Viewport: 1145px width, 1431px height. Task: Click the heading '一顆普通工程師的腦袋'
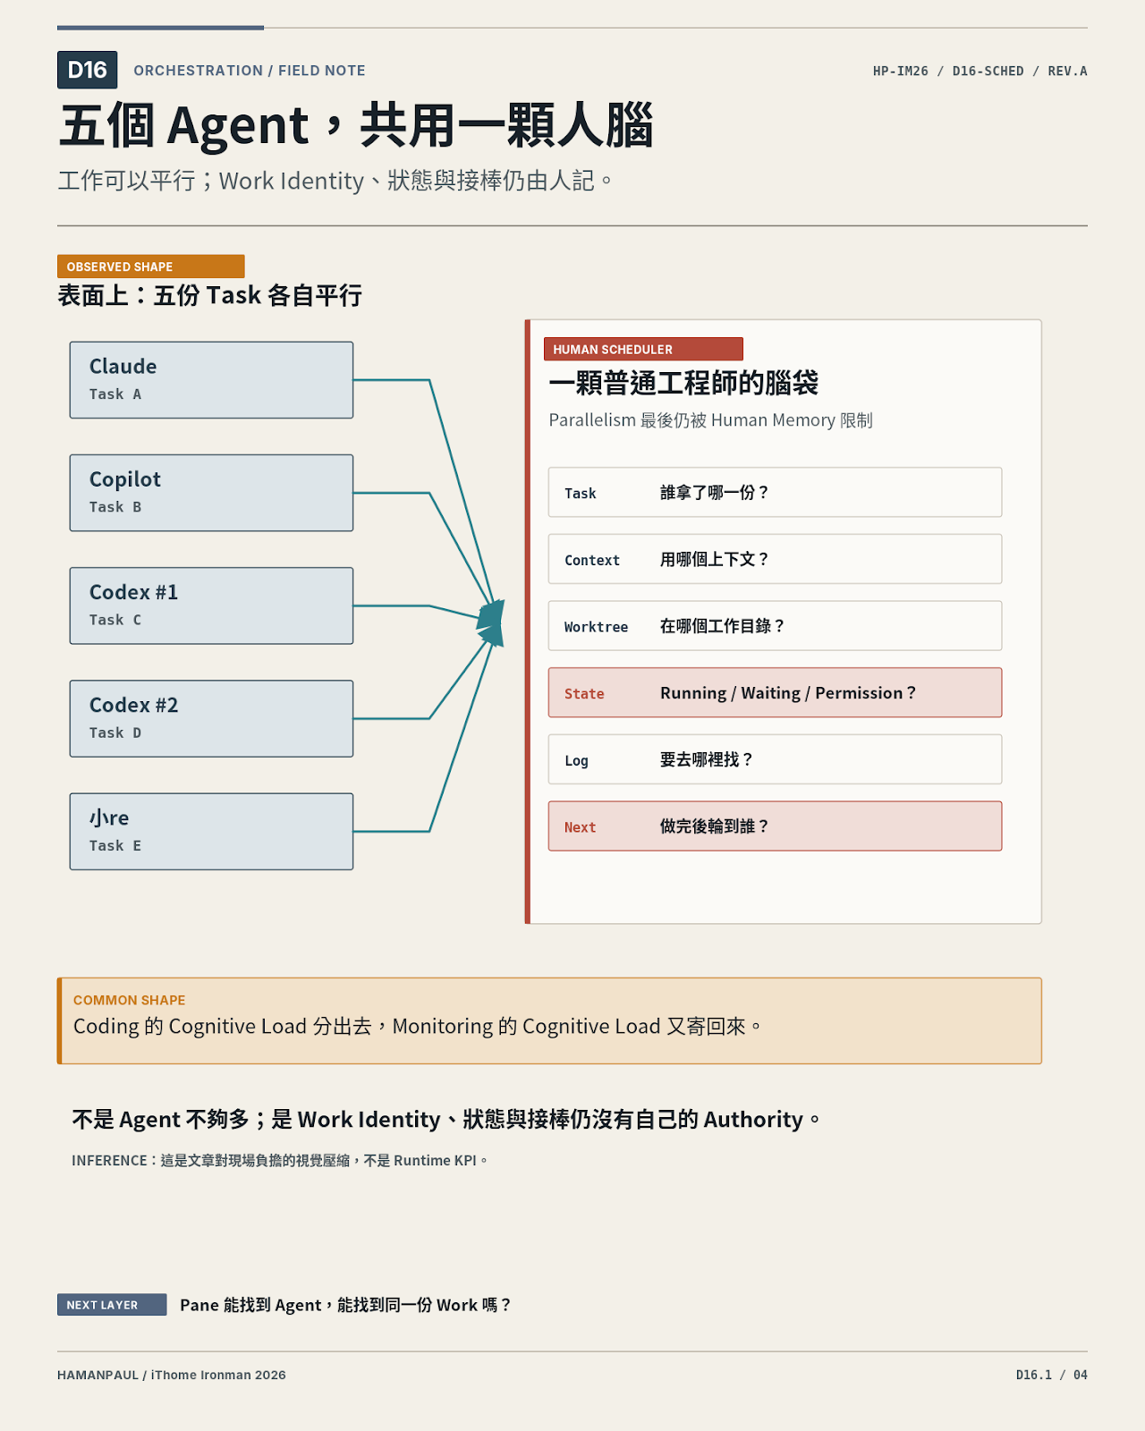pos(683,383)
